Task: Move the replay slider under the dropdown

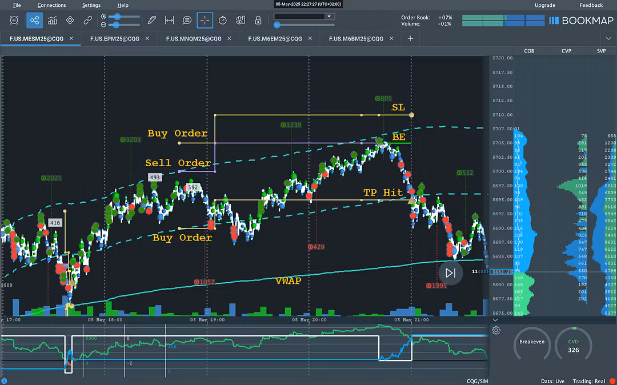Action: 304,25
